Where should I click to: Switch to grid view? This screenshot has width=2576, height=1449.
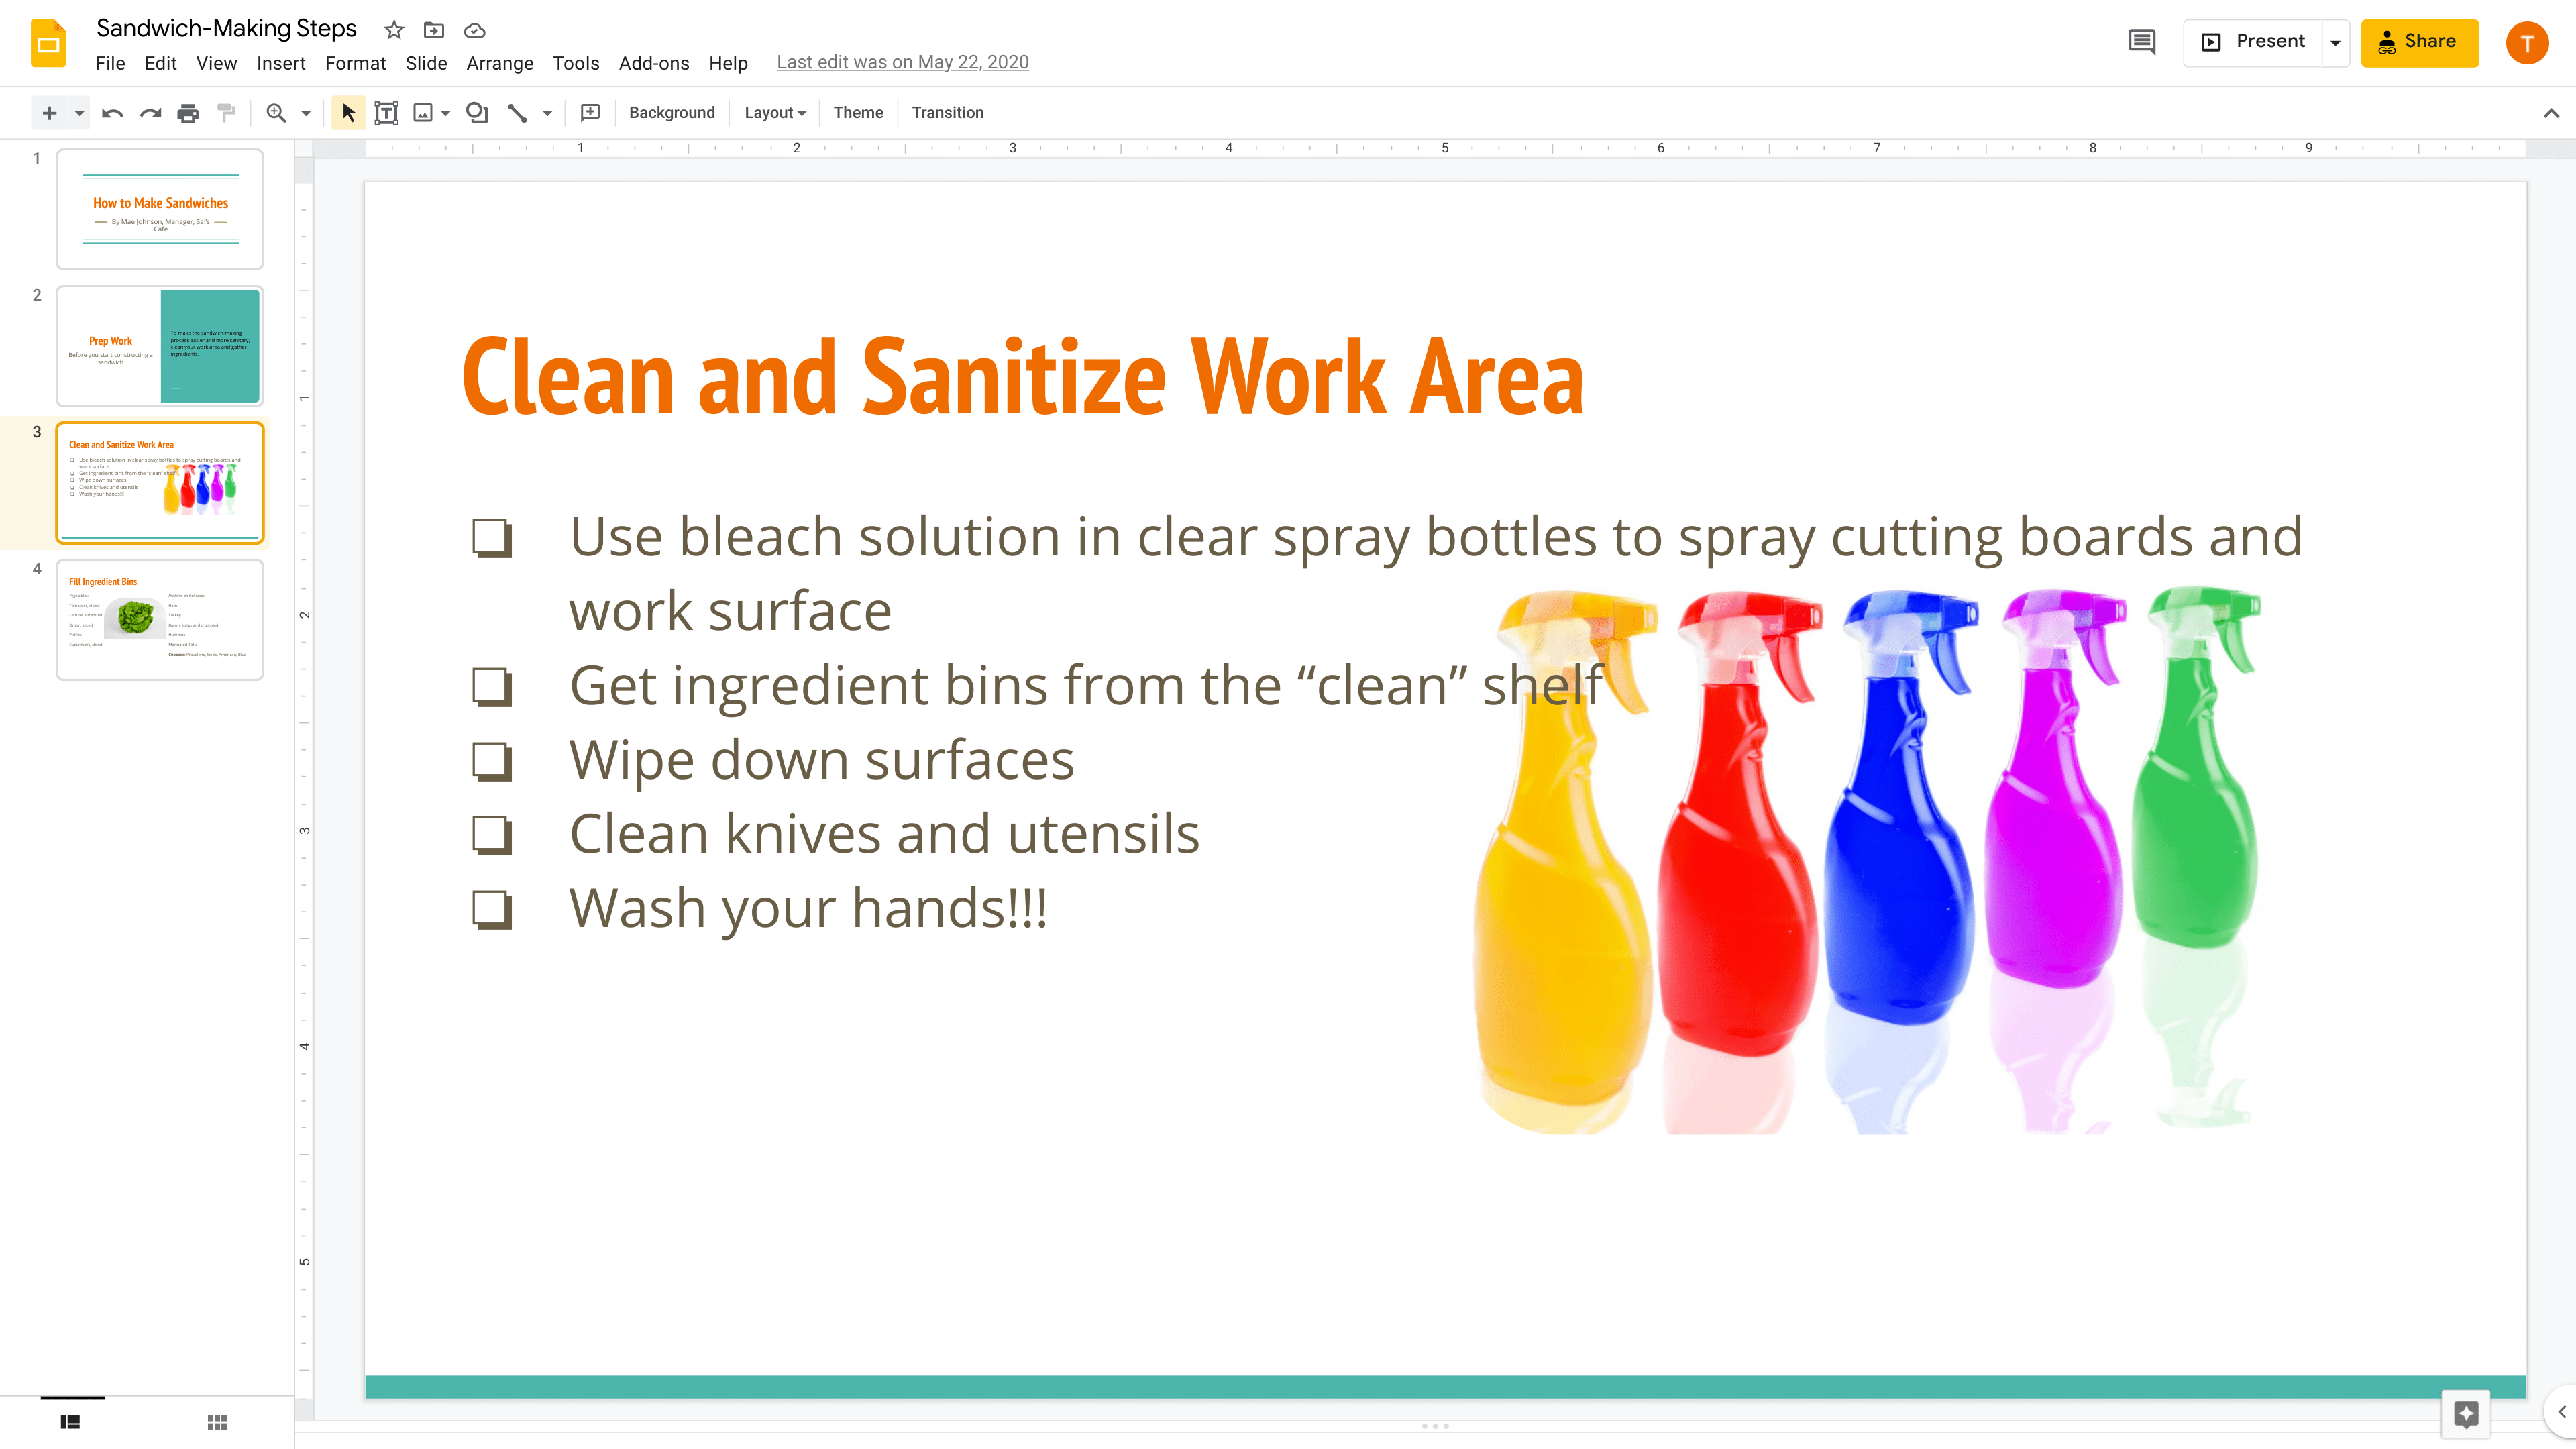pos(217,1422)
